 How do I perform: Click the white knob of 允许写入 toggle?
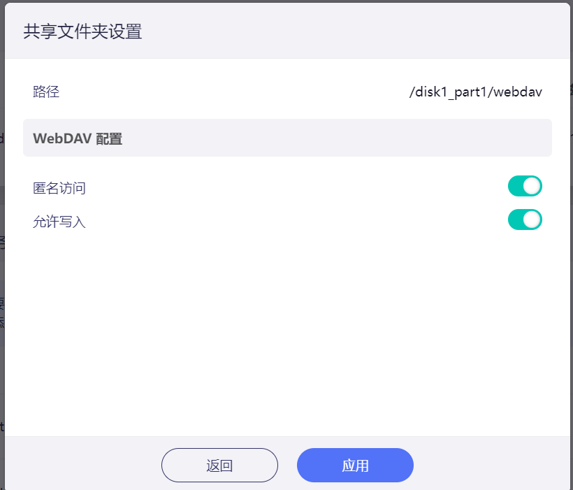pos(532,220)
